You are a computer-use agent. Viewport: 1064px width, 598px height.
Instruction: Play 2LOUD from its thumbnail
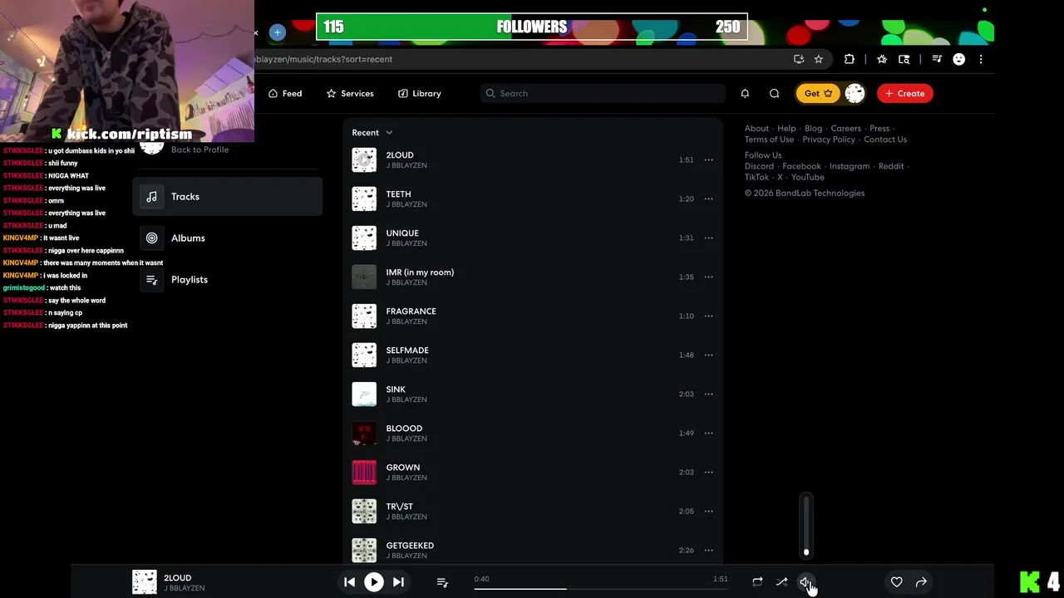pyautogui.click(x=364, y=159)
